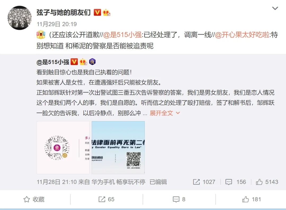Click the purple 夜 badge icon
The height and width of the screenshot is (210, 286).
[92, 62]
